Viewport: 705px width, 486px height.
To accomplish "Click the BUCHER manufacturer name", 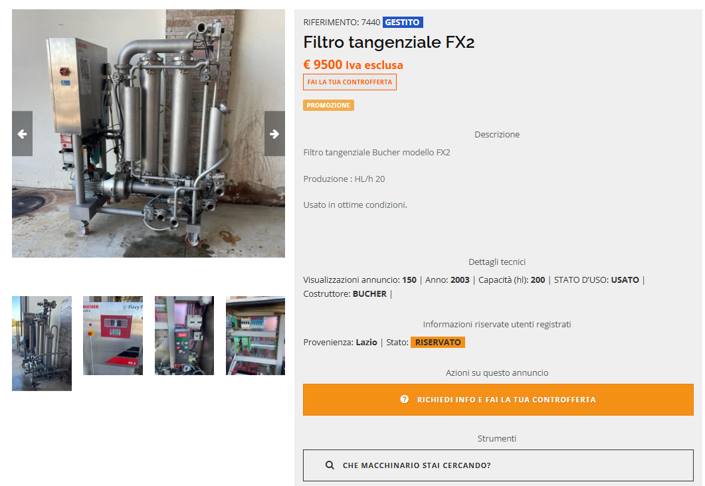I will 369,293.
